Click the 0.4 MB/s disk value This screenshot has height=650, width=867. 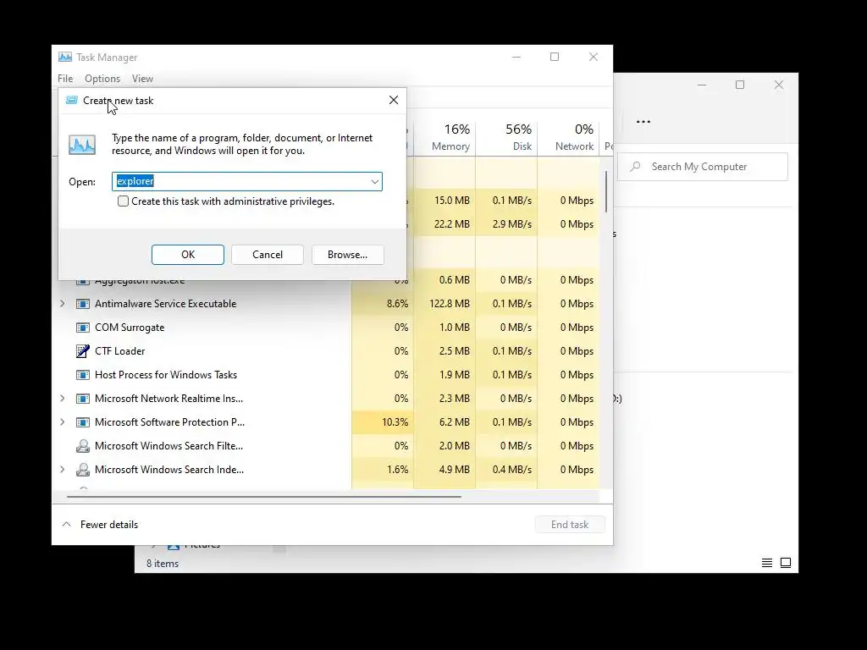[512, 470]
